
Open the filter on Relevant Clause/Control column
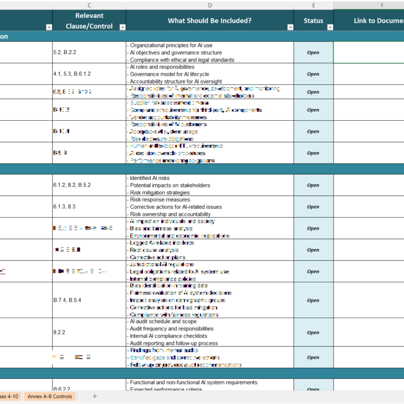click(x=122, y=27)
